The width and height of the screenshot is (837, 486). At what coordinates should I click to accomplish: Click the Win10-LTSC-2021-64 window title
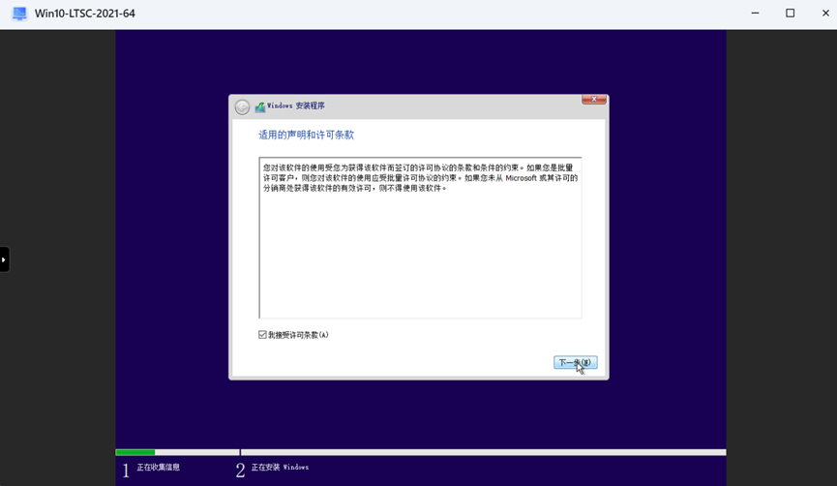(x=85, y=14)
